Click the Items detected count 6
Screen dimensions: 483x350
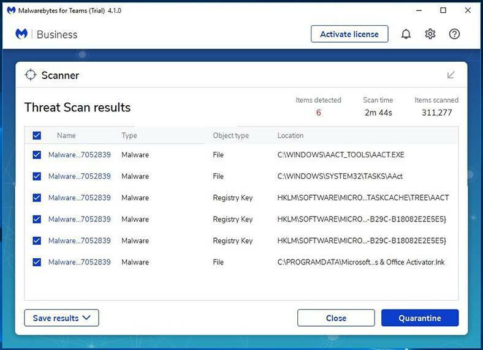(319, 113)
